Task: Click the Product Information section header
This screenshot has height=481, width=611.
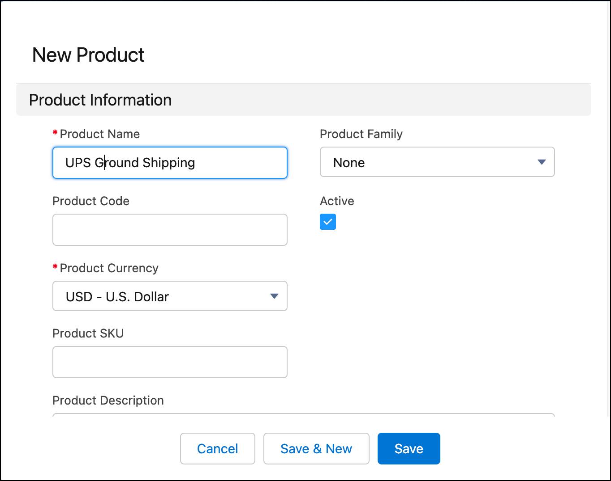Action: tap(304, 100)
